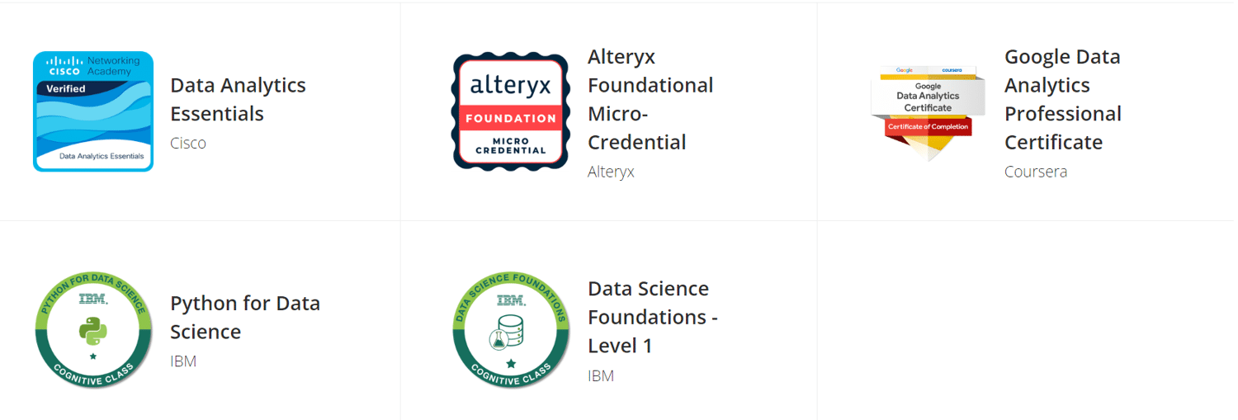The image size is (1238, 420).
Task: Click the Verified label on Cisco badge
Action: (x=65, y=88)
